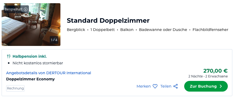Click the Beispielhaft badge on image
Viewport: 235px width, 98px height.
pyautogui.click(x=16, y=9)
